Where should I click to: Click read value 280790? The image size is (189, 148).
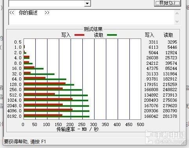170,111
